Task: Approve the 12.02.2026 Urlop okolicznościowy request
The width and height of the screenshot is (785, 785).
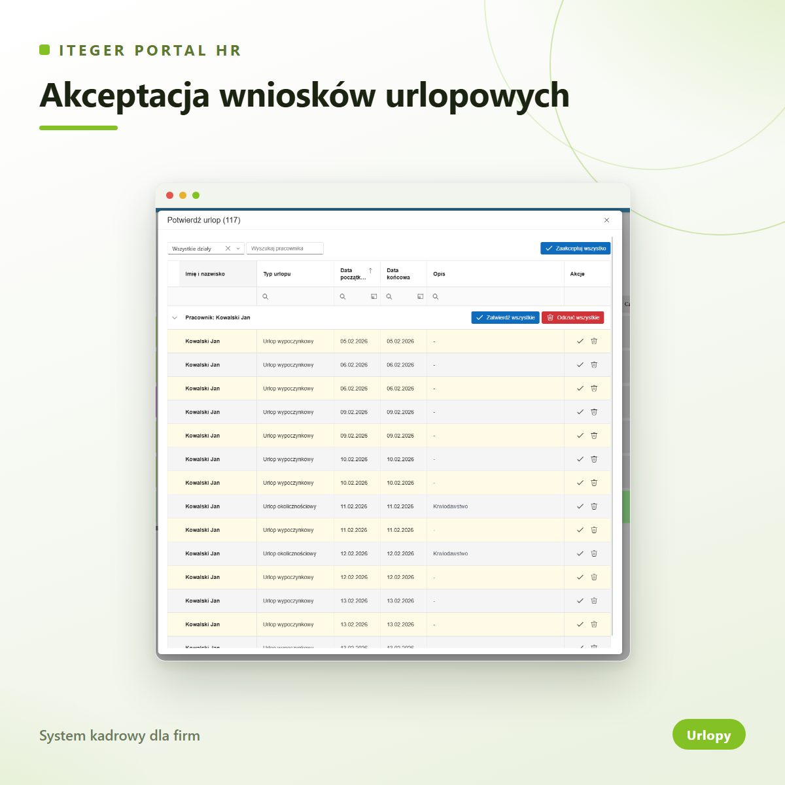Action: tap(580, 553)
